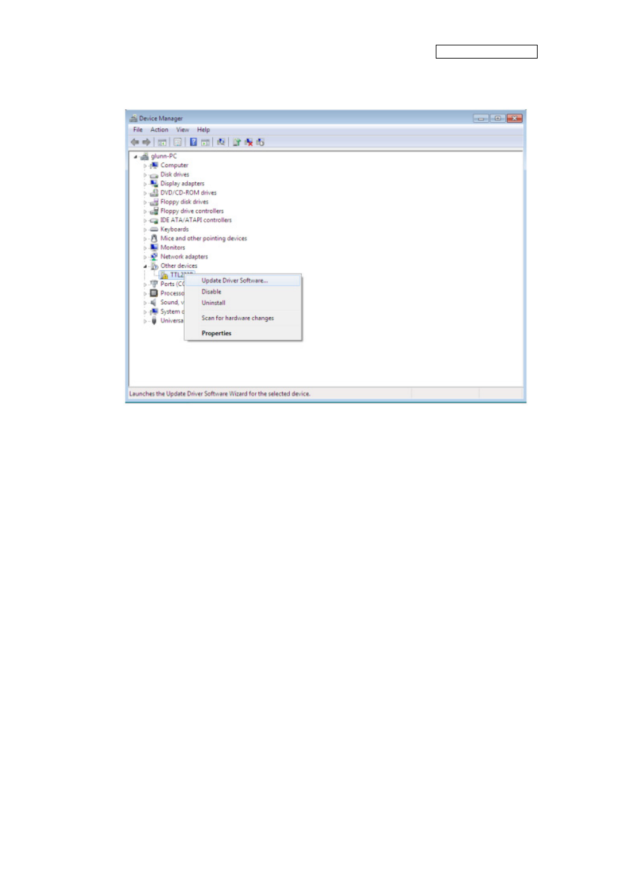This screenshot has width=627, height=888.
Task: Select the glunn-PC root label
Action: 164,157
